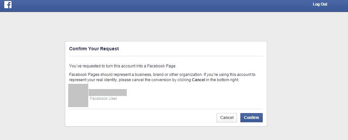Viewport: 348px width, 140px height.
Task: Click the divider line under the heading
Action: pyautogui.click(x=166, y=56)
